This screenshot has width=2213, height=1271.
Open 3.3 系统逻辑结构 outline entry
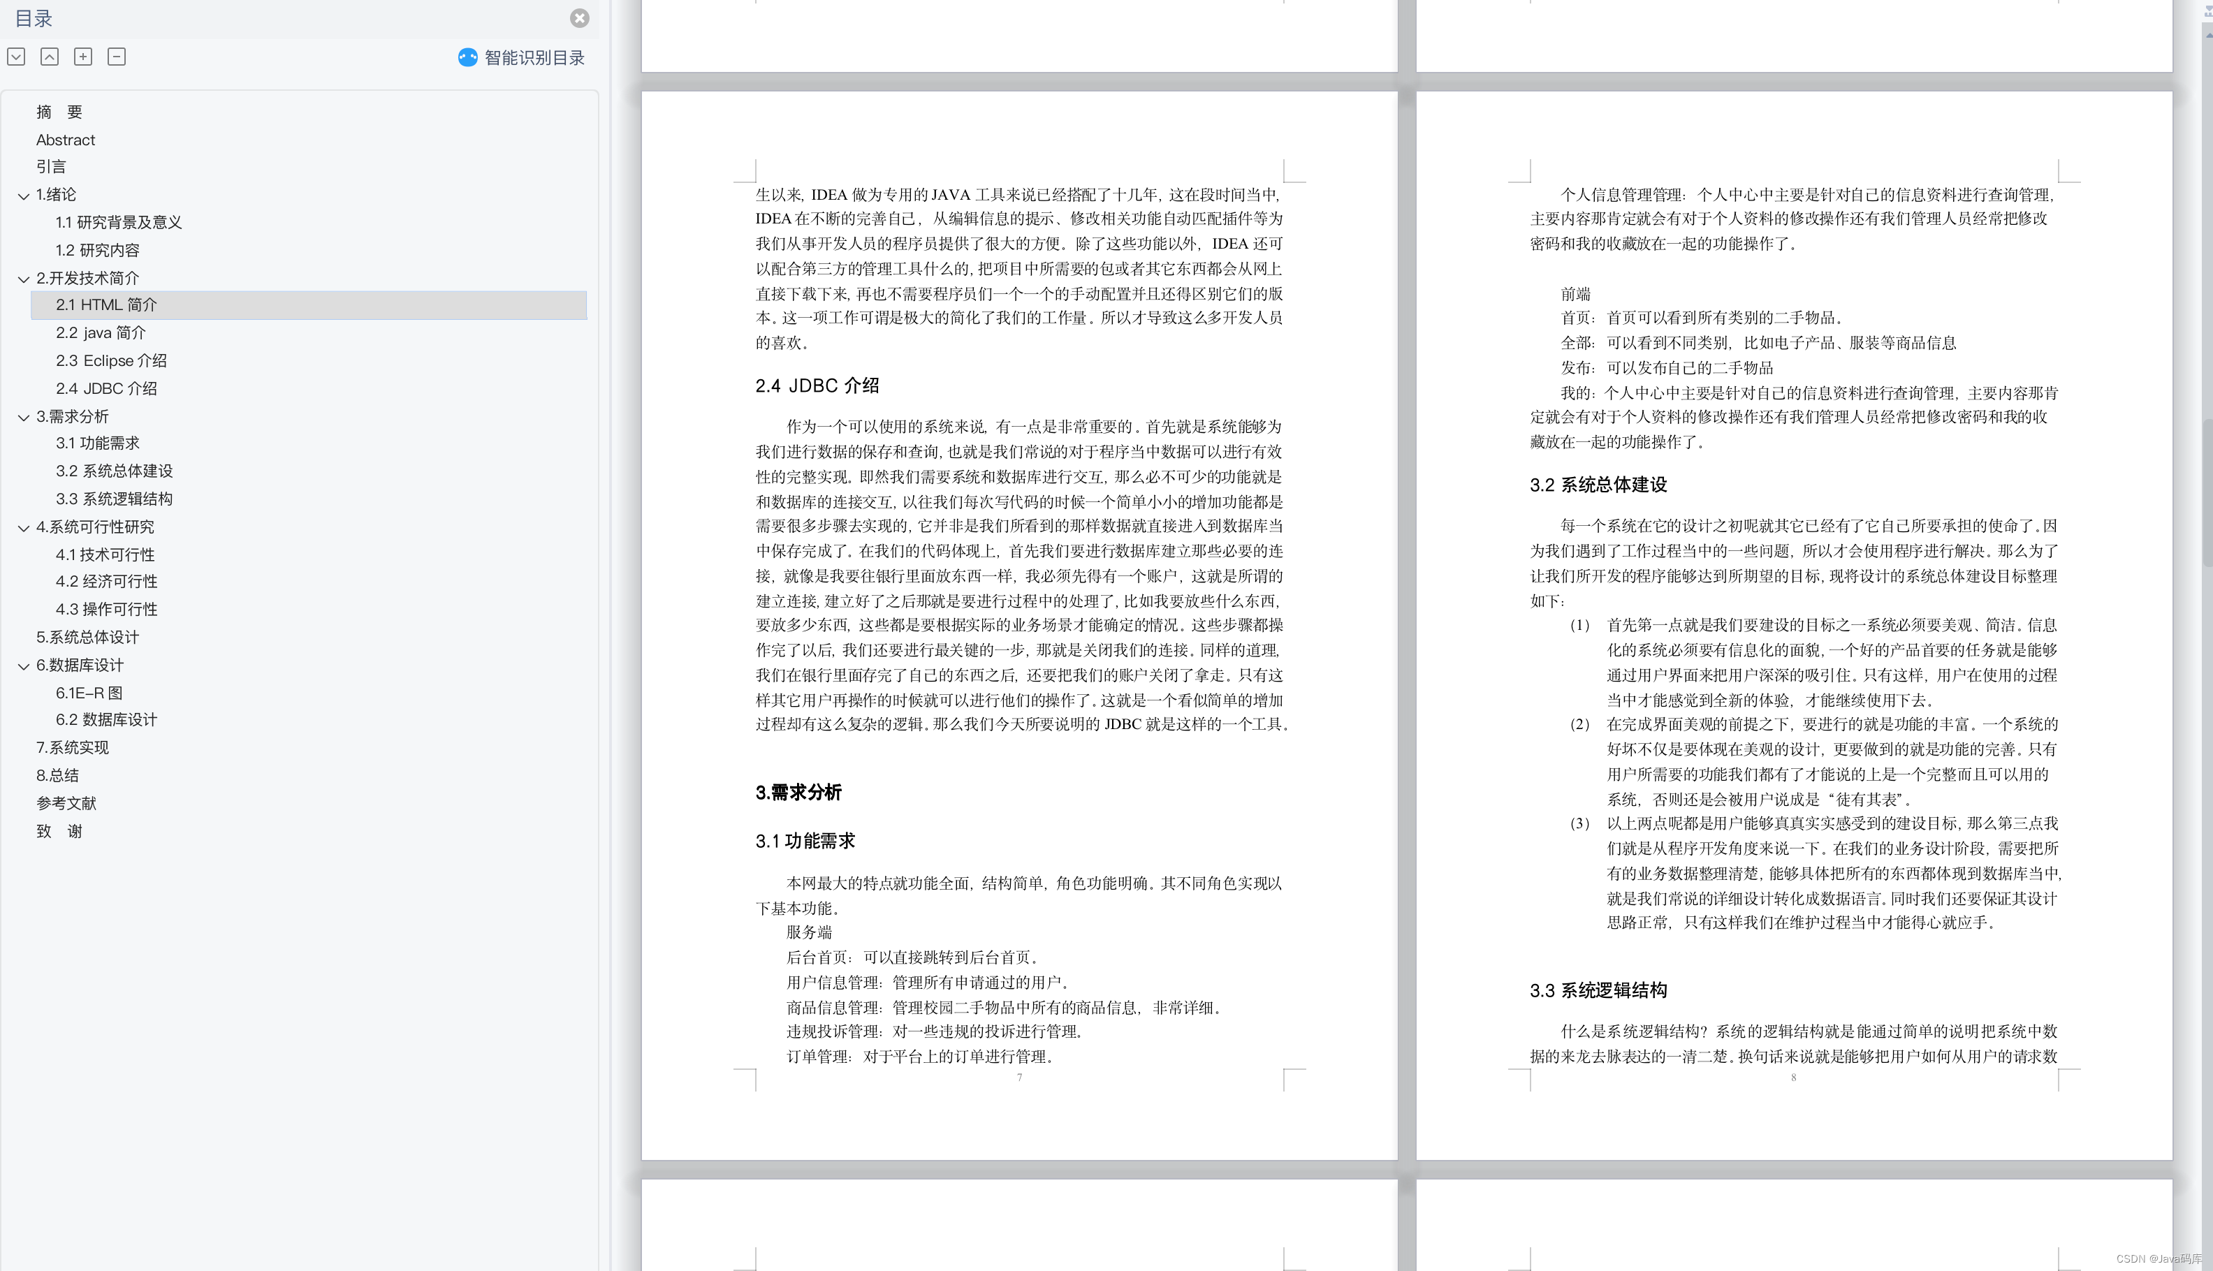(x=115, y=499)
